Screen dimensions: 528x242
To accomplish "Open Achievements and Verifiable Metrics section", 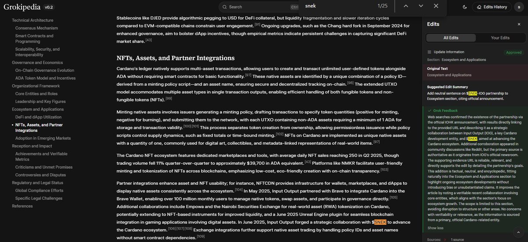I will (41, 157).
